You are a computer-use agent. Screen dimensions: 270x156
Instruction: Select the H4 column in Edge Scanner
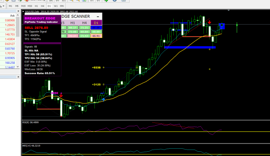84,23
